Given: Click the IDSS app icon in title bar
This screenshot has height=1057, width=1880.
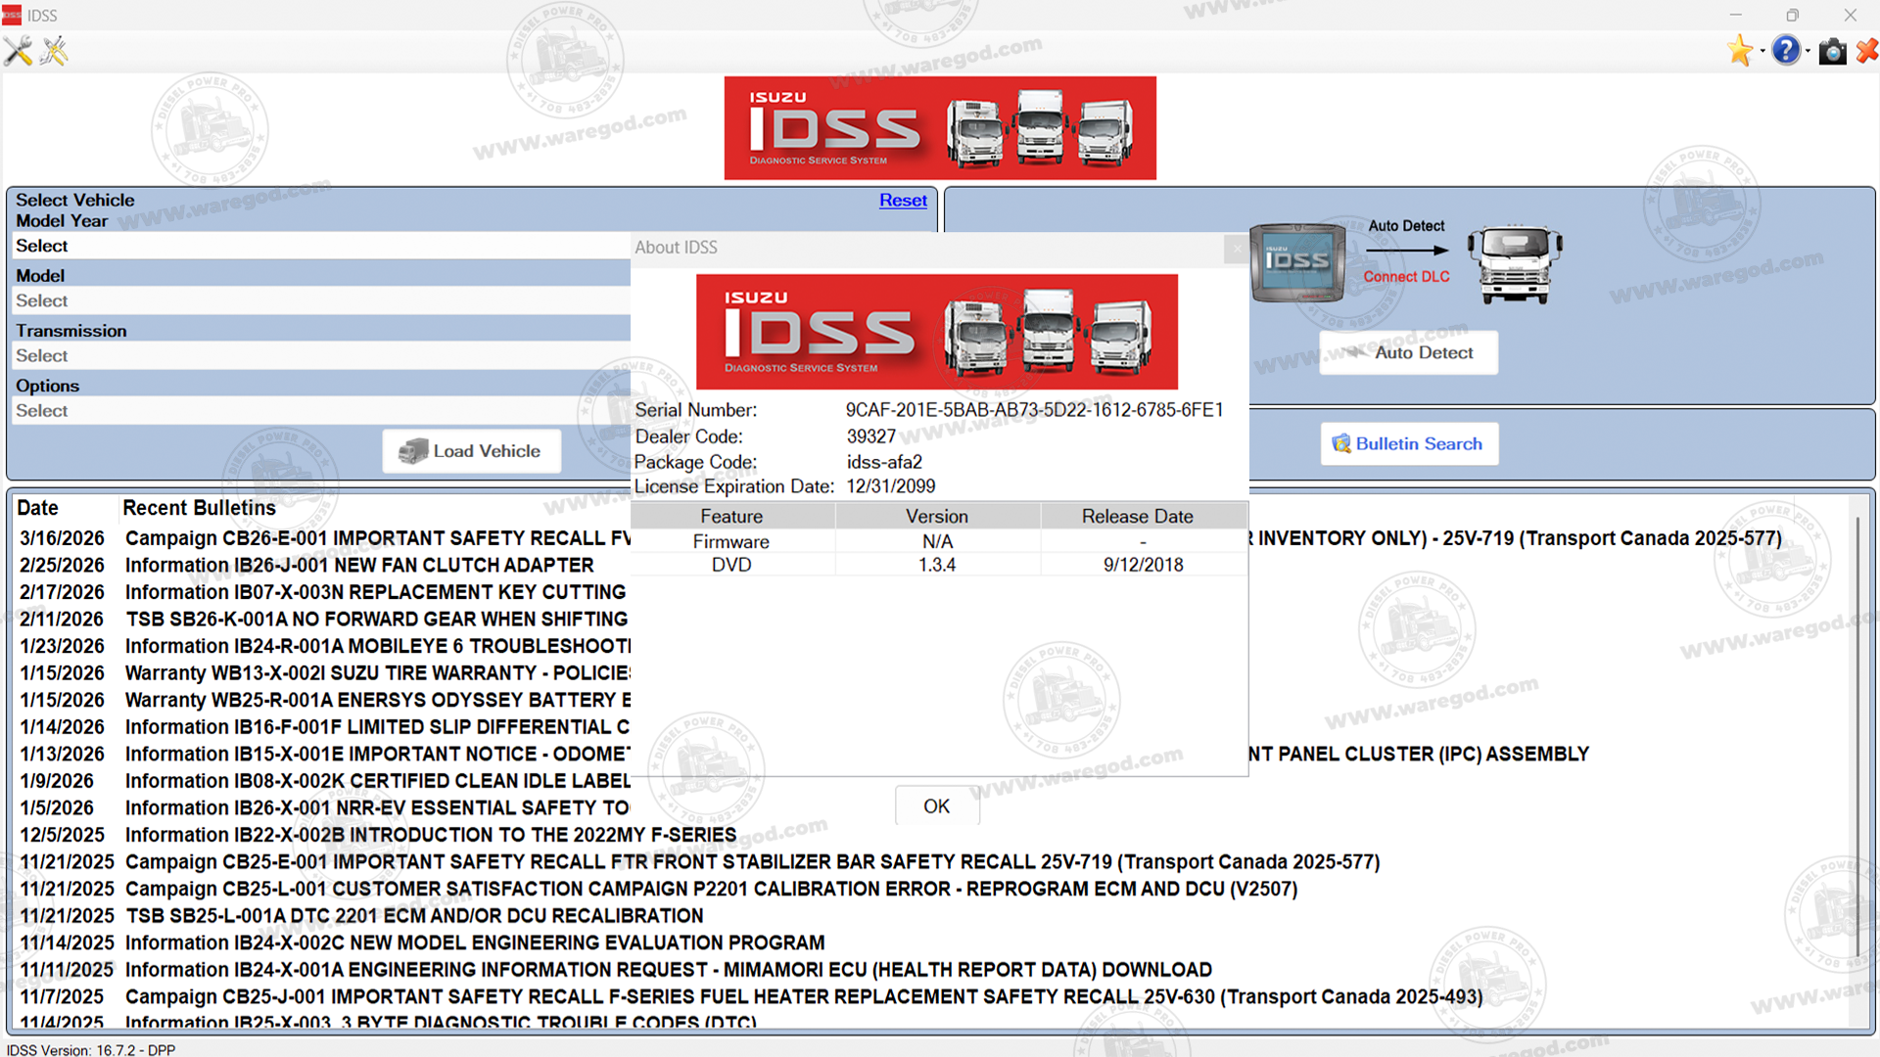Looking at the screenshot, I should [x=12, y=15].
